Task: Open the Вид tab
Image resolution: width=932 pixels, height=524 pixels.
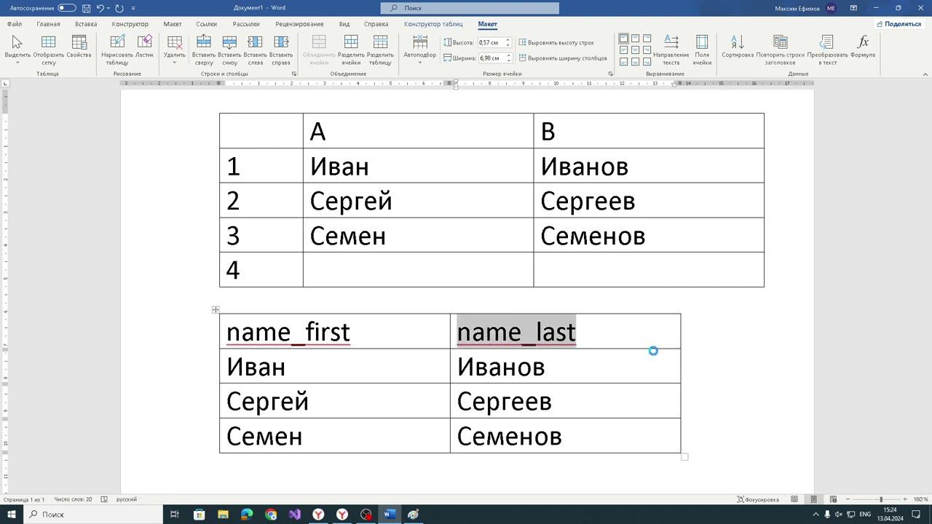Action: click(344, 24)
